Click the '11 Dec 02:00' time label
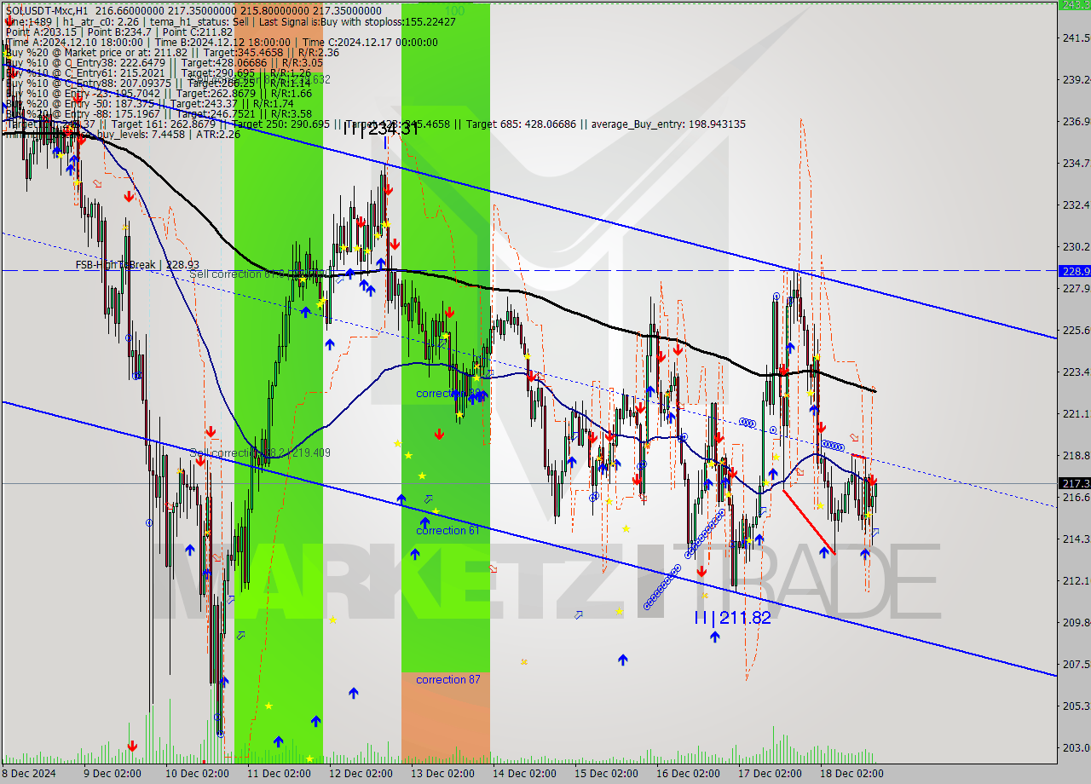This screenshot has height=784, width=1091. [279, 774]
